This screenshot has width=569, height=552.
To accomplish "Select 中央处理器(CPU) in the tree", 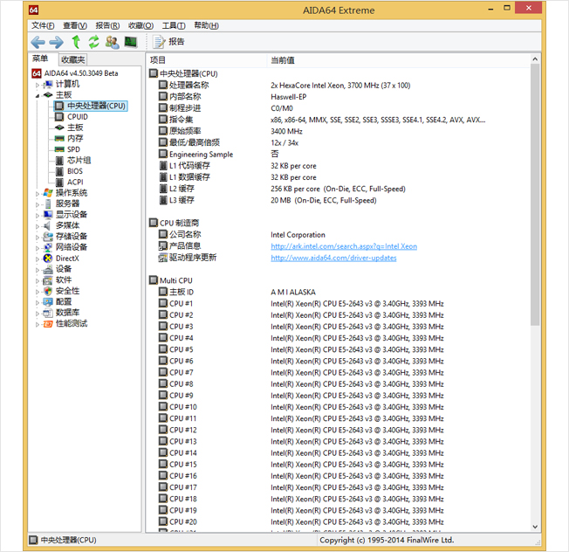I will (x=91, y=106).
